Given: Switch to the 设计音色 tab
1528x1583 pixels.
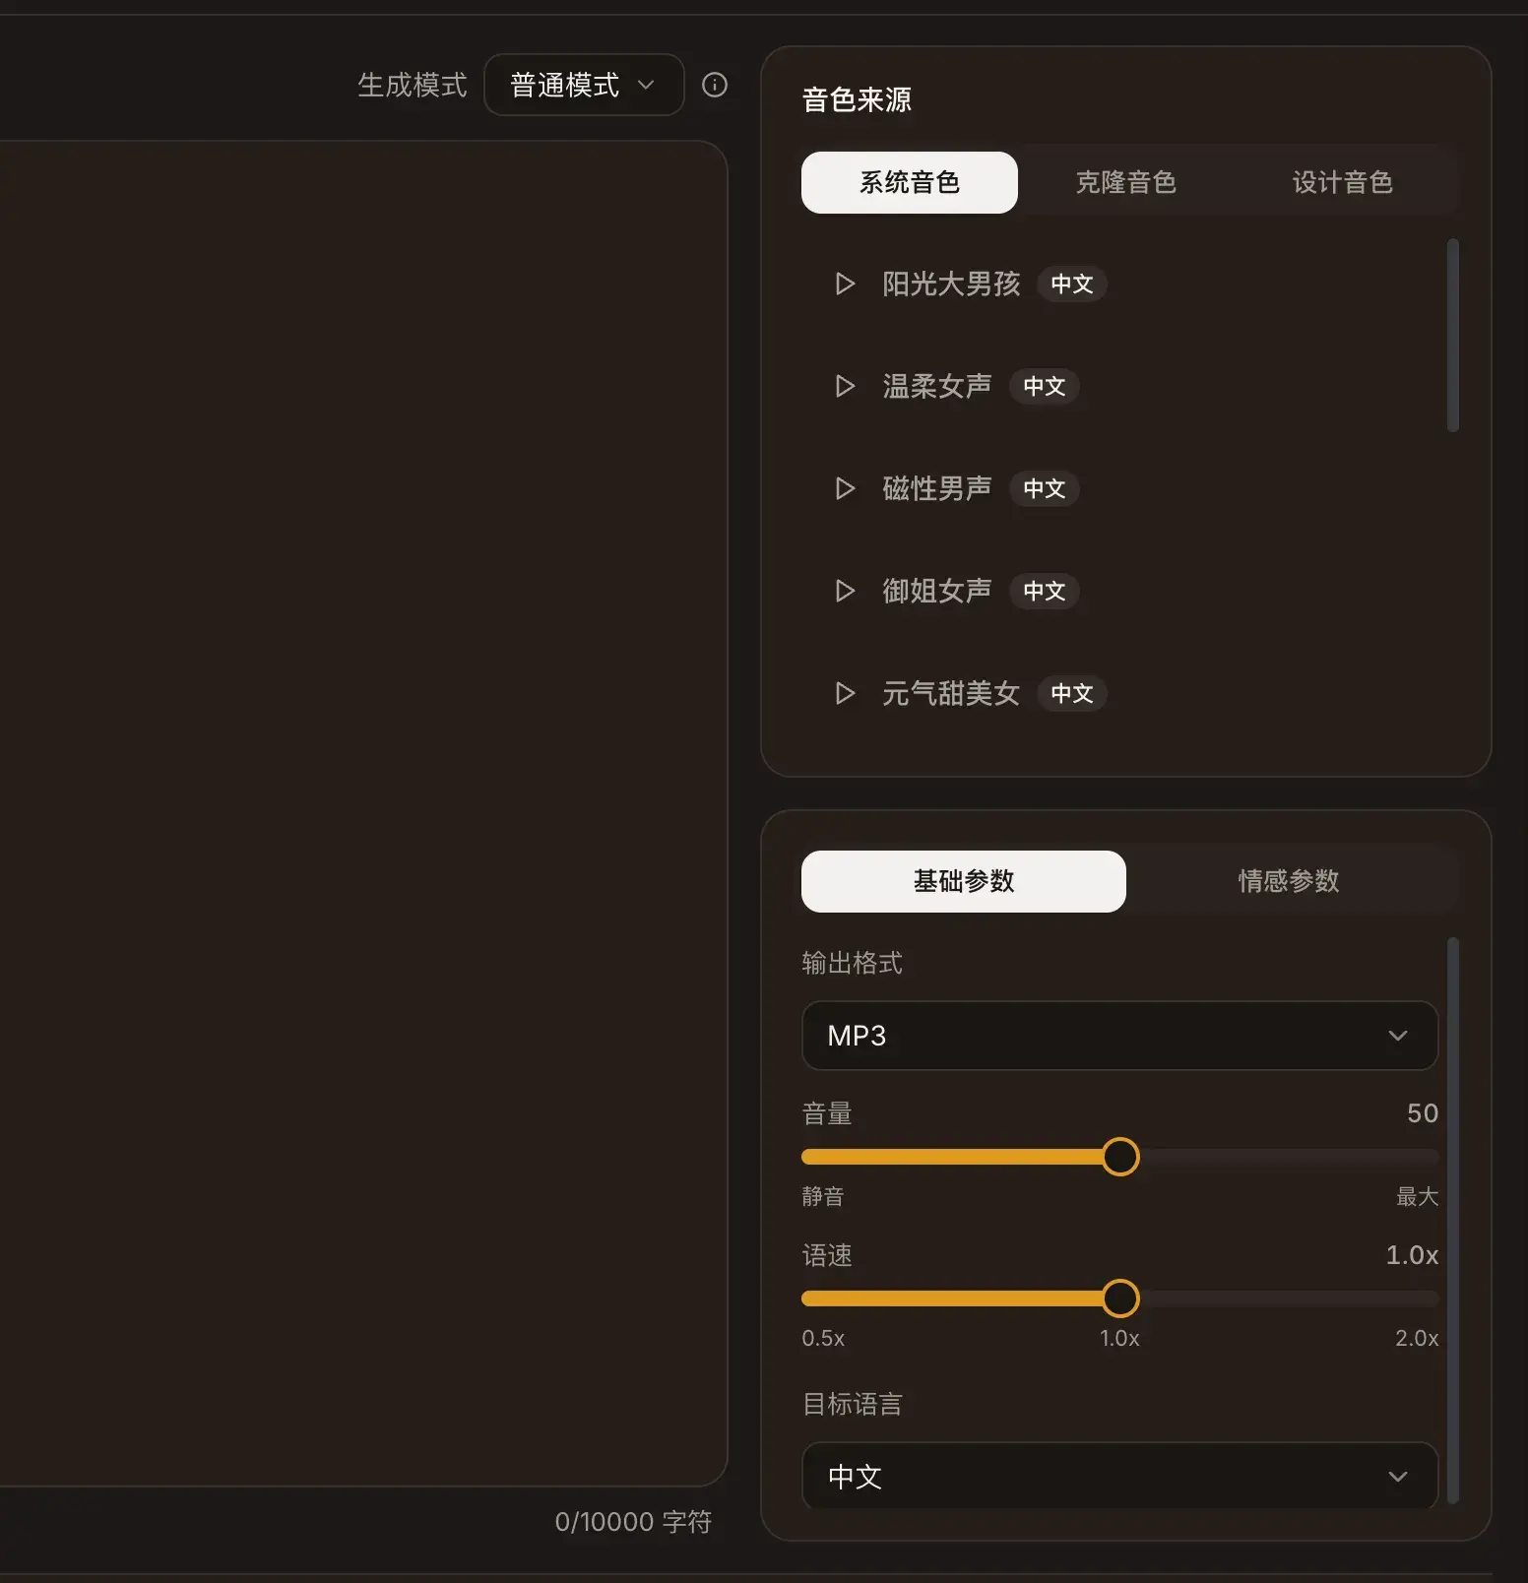Looking at the screenshot, I should click(x=1341, y=183).
